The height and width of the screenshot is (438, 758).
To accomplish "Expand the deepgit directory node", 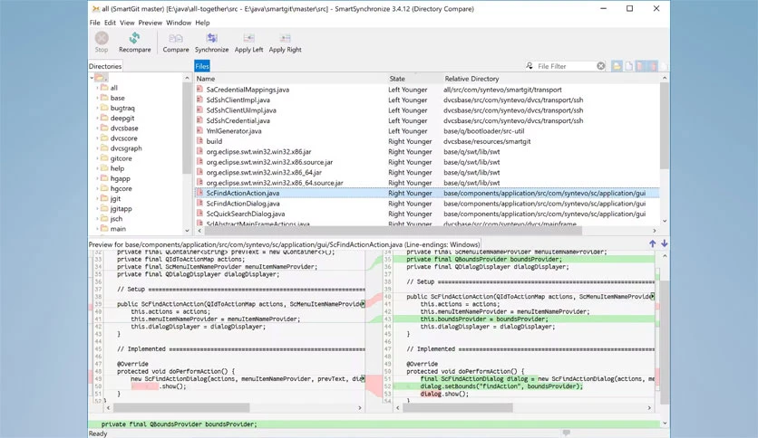I will (x=97, y=119).
